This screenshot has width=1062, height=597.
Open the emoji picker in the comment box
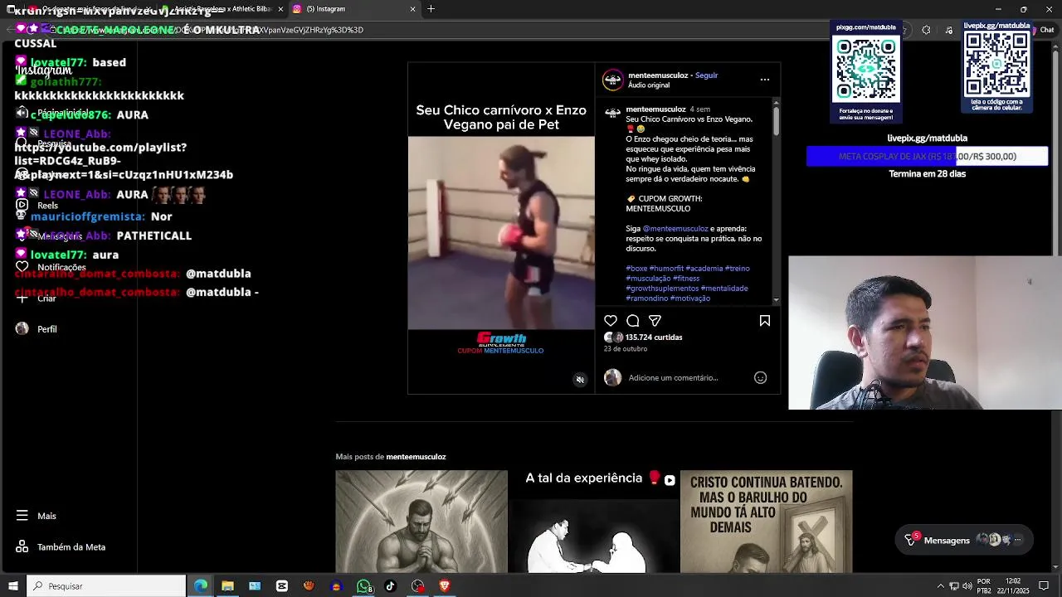(760, 377)
